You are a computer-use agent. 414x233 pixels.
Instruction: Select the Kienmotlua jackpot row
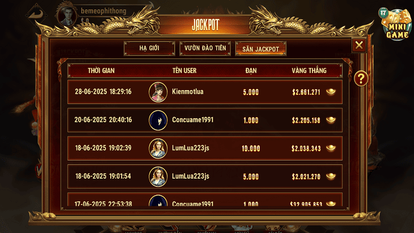[x=205, y=92]
